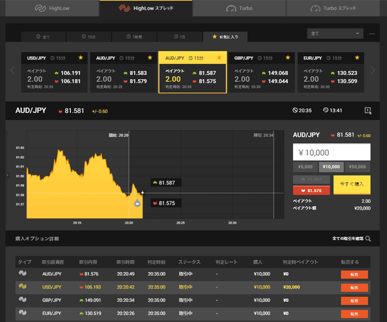Select the USD/JPY 15分 card
The height and width of the screenshot is (322, 387).
point(55,72)
